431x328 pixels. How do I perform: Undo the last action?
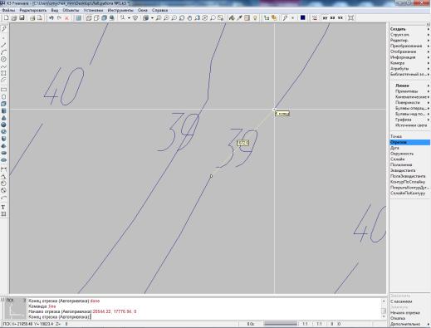point(51,18)
